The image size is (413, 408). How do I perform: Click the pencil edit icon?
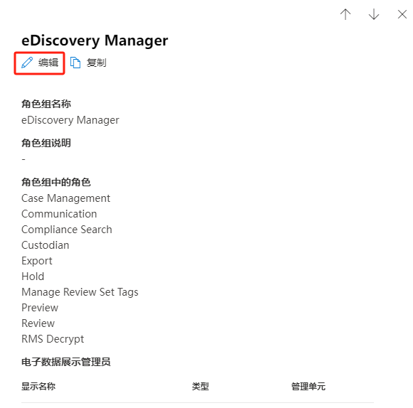(x=27, y=63)
